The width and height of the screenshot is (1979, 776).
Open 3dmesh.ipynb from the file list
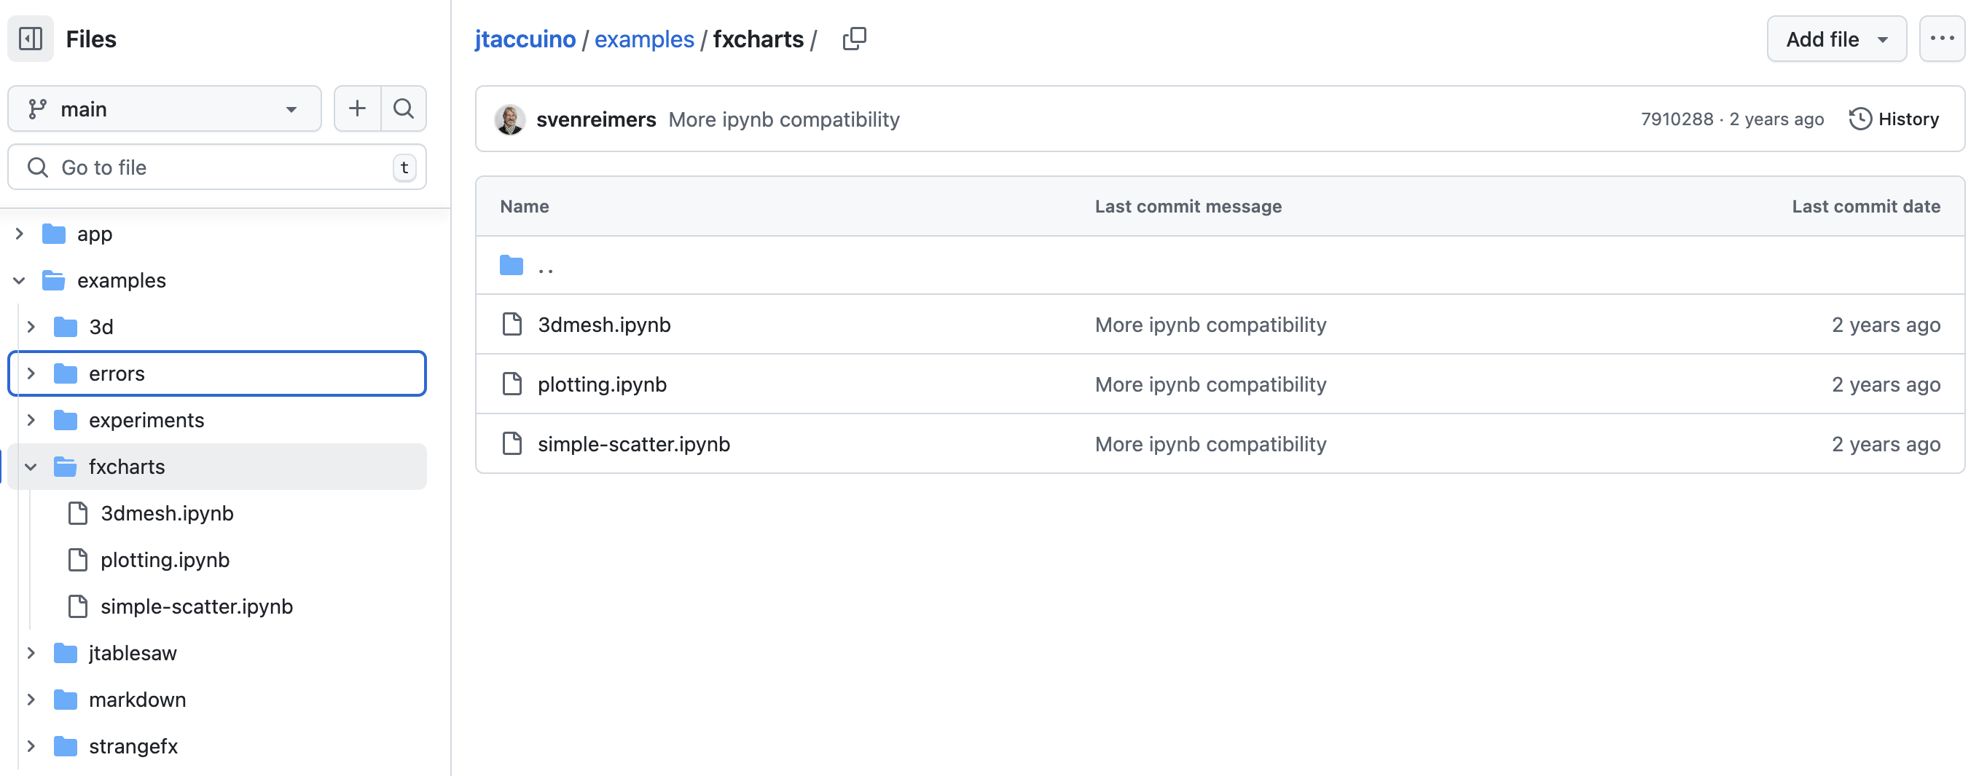pyautogui.click(x=603, y=324)
